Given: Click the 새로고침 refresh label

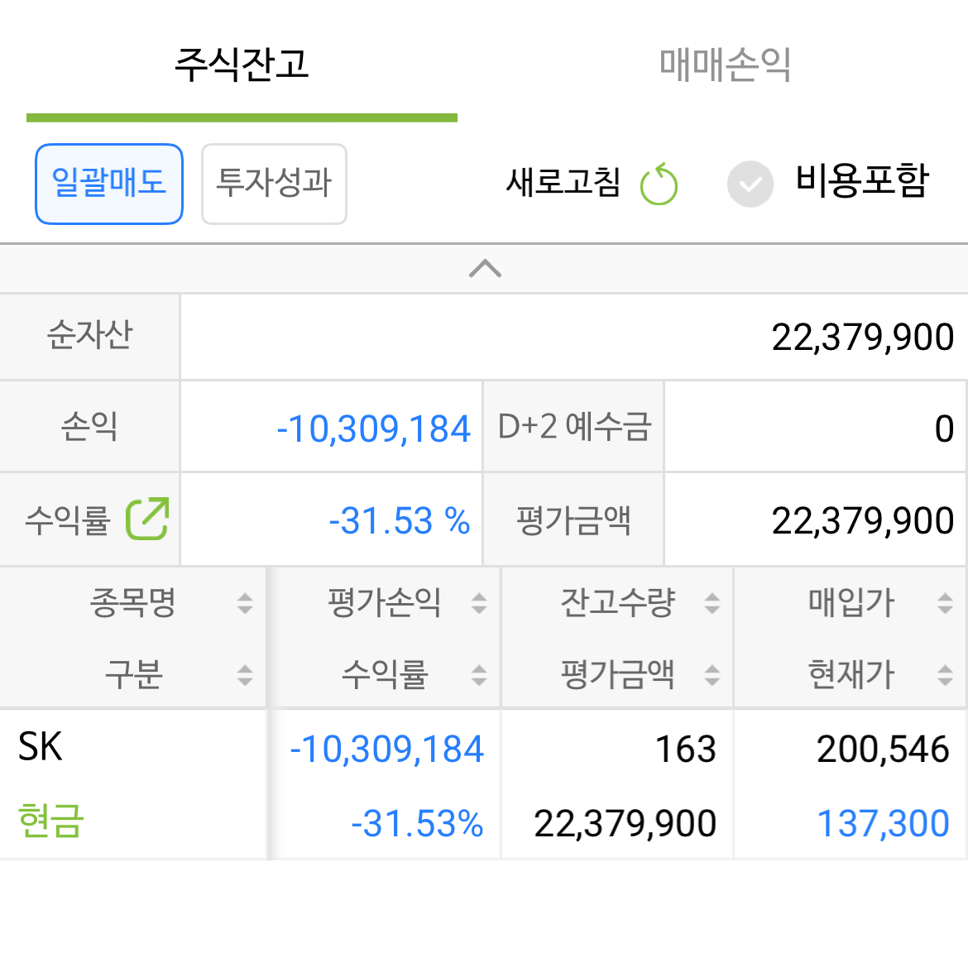Looking at the screenshot, I should (563, 182).
